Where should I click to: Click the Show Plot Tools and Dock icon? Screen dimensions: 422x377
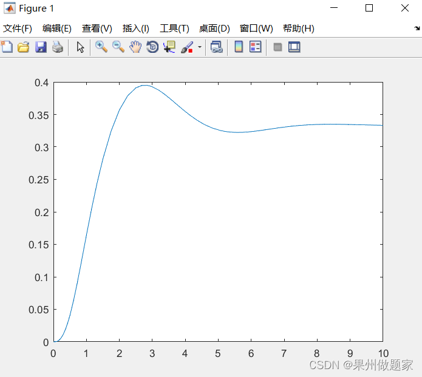294,47
